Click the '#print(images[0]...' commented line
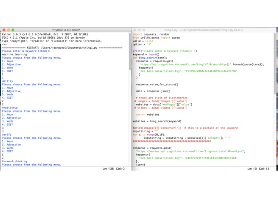 click(185, 128)
